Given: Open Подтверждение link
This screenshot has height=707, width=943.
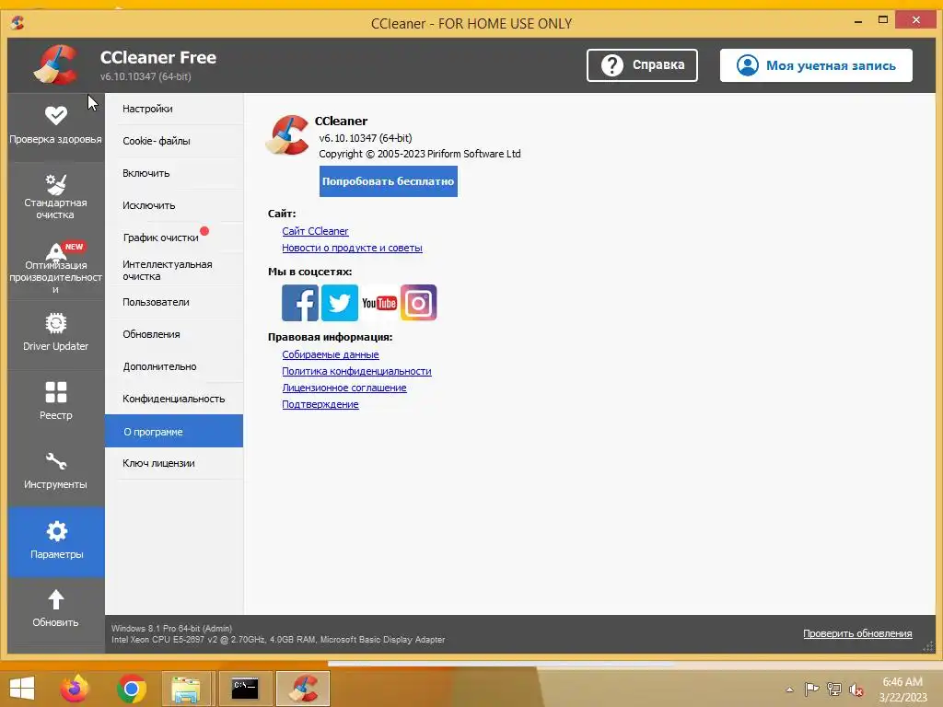Looking at the screenshot, I should pos(320,405).
